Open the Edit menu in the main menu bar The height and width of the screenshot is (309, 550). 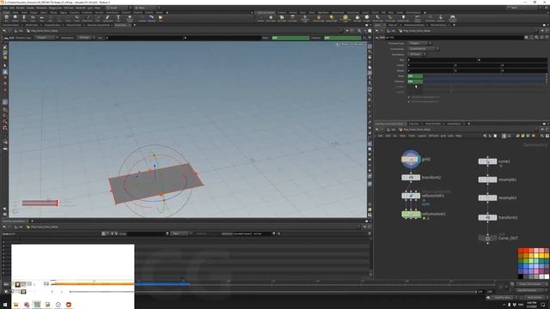(x=12, y=8)
